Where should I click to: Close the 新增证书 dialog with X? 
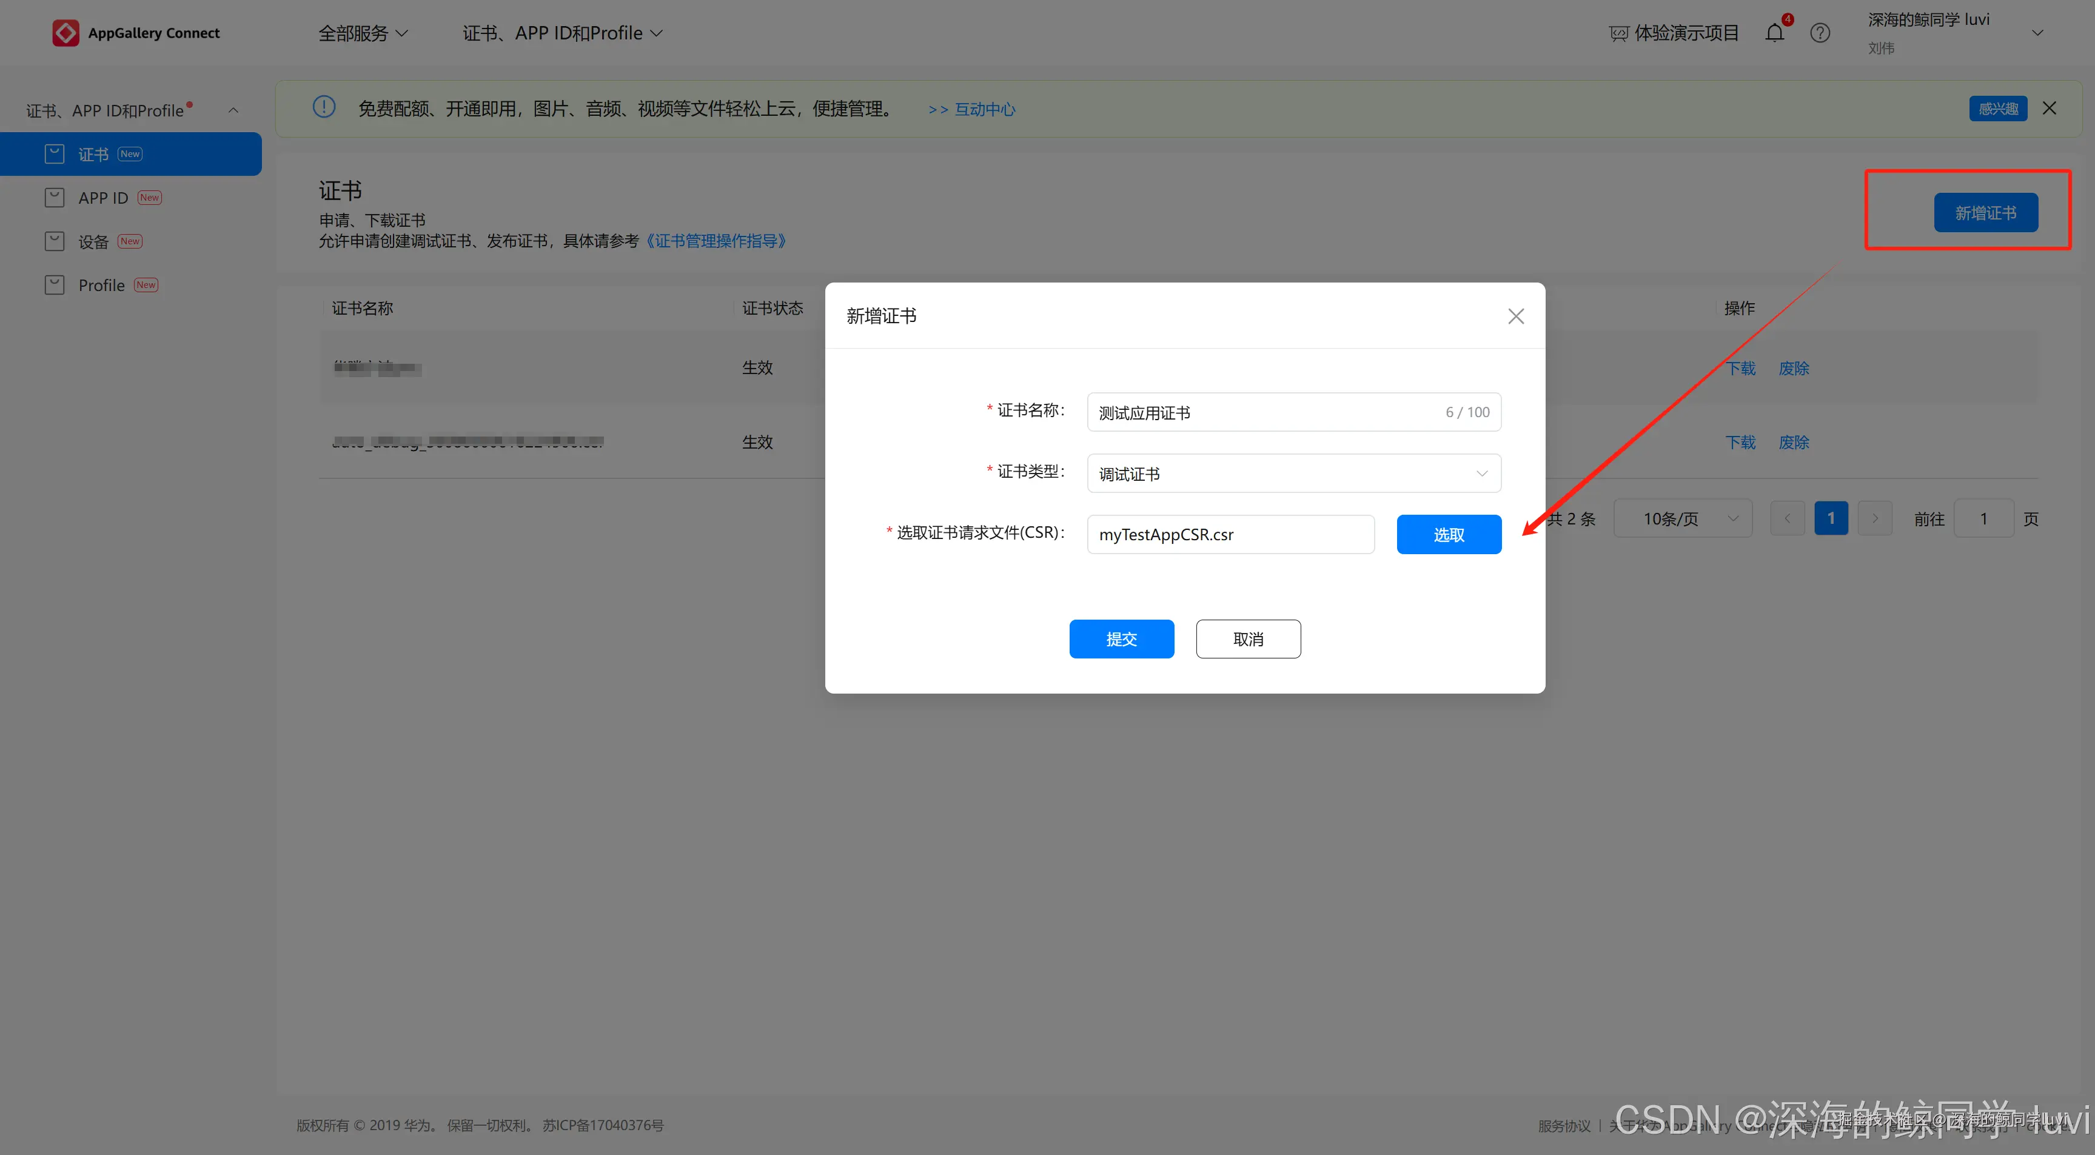(1515, 316)
